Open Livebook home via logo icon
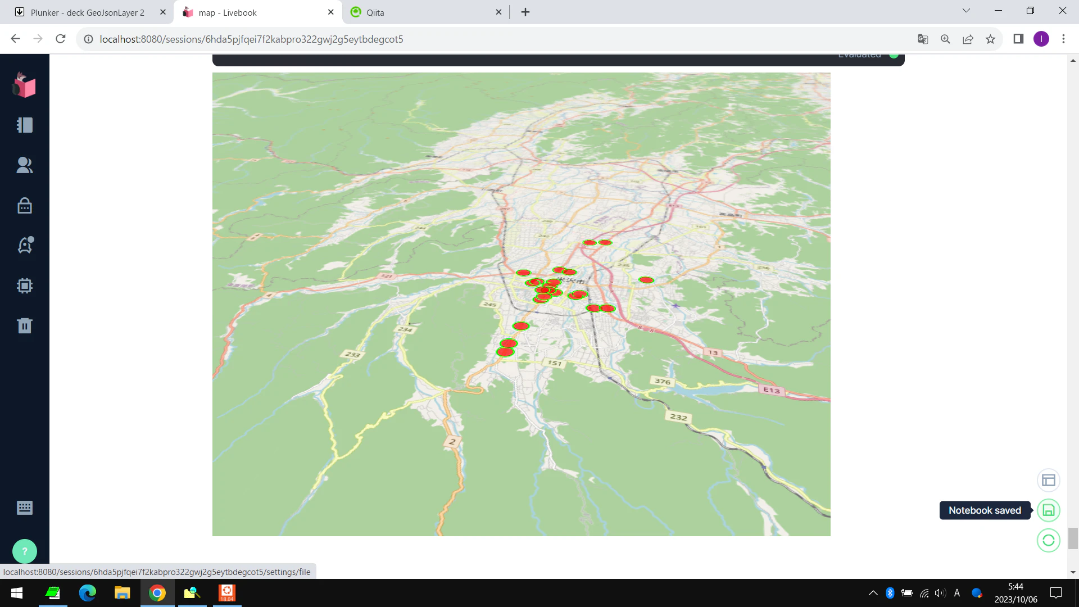This screenshot has width=1079, height=607. [x=24, y=85]
